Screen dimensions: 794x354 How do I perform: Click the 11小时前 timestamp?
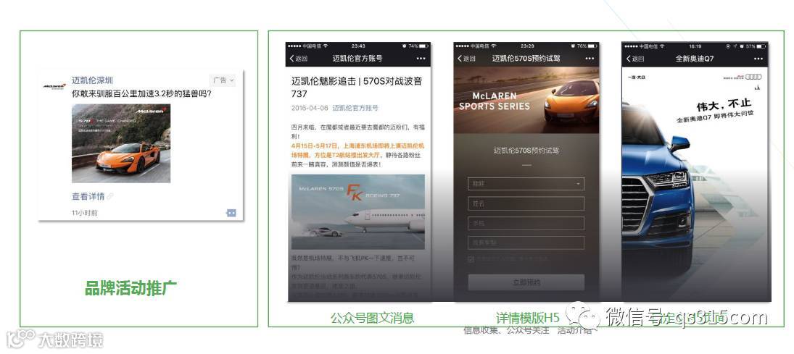(85, 213)
